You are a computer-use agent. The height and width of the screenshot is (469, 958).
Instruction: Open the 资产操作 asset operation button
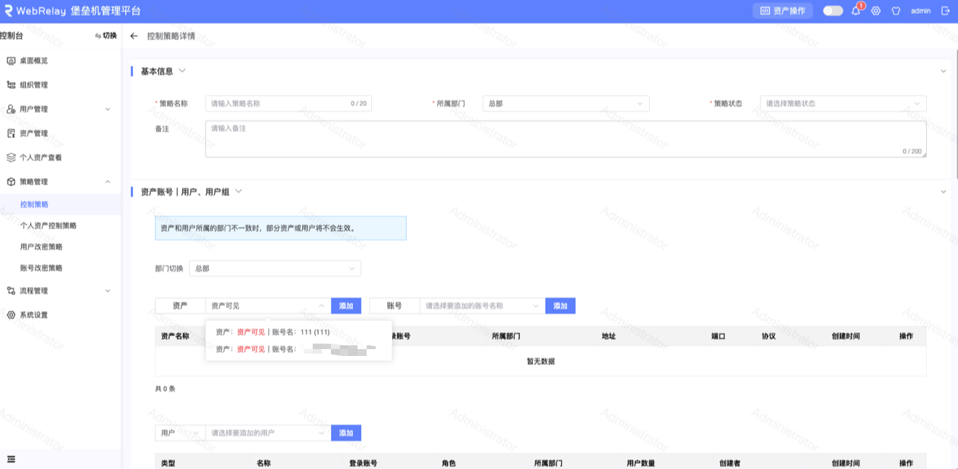[x=783, y=11]
